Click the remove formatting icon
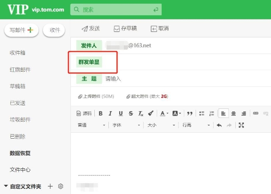The image size is (271, 194). pyautogui.click(x=140, y=113)
